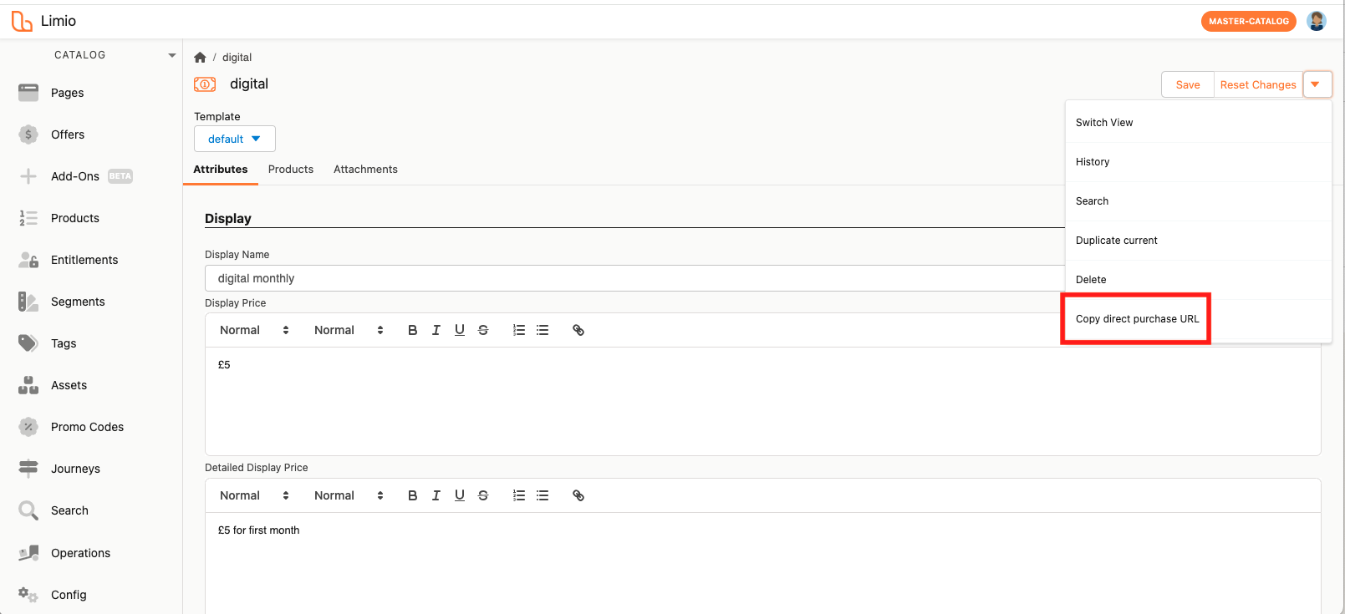Insert ordered list in Detailed Display Price
1345x614 pixels.
pyautogui.click(x=519, y=495)
